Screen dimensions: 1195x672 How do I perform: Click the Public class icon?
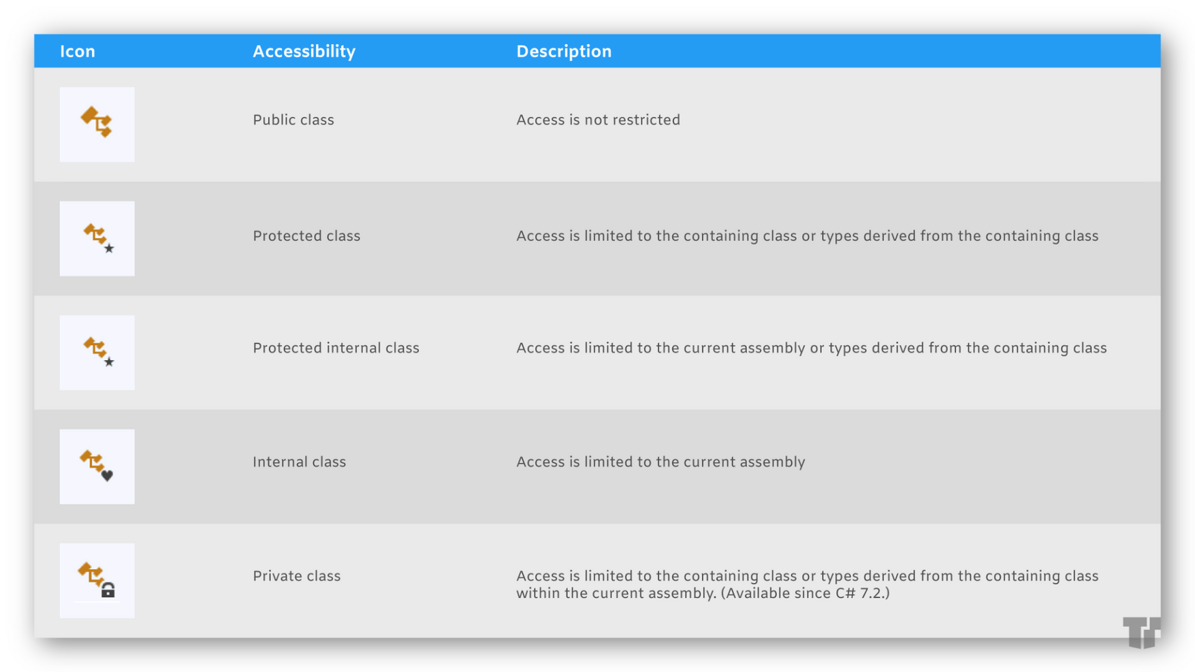point(97,124)
